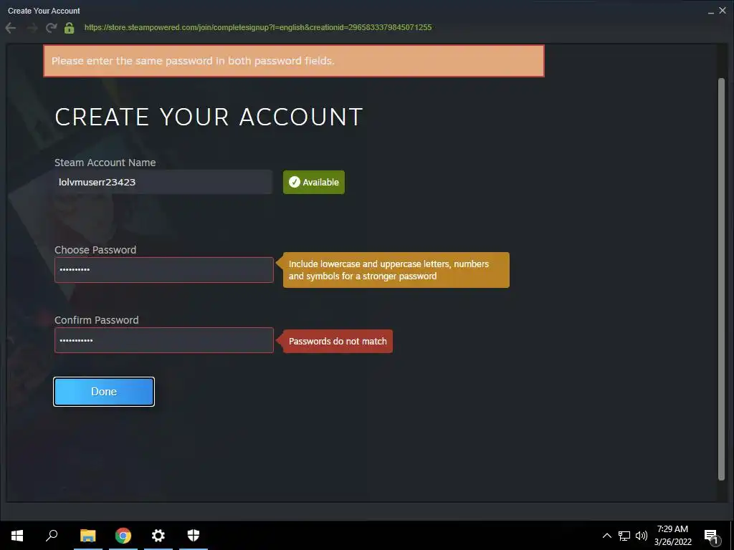Open Windows Security shield on taskbar
734x550 pixels.
[194, 536]
